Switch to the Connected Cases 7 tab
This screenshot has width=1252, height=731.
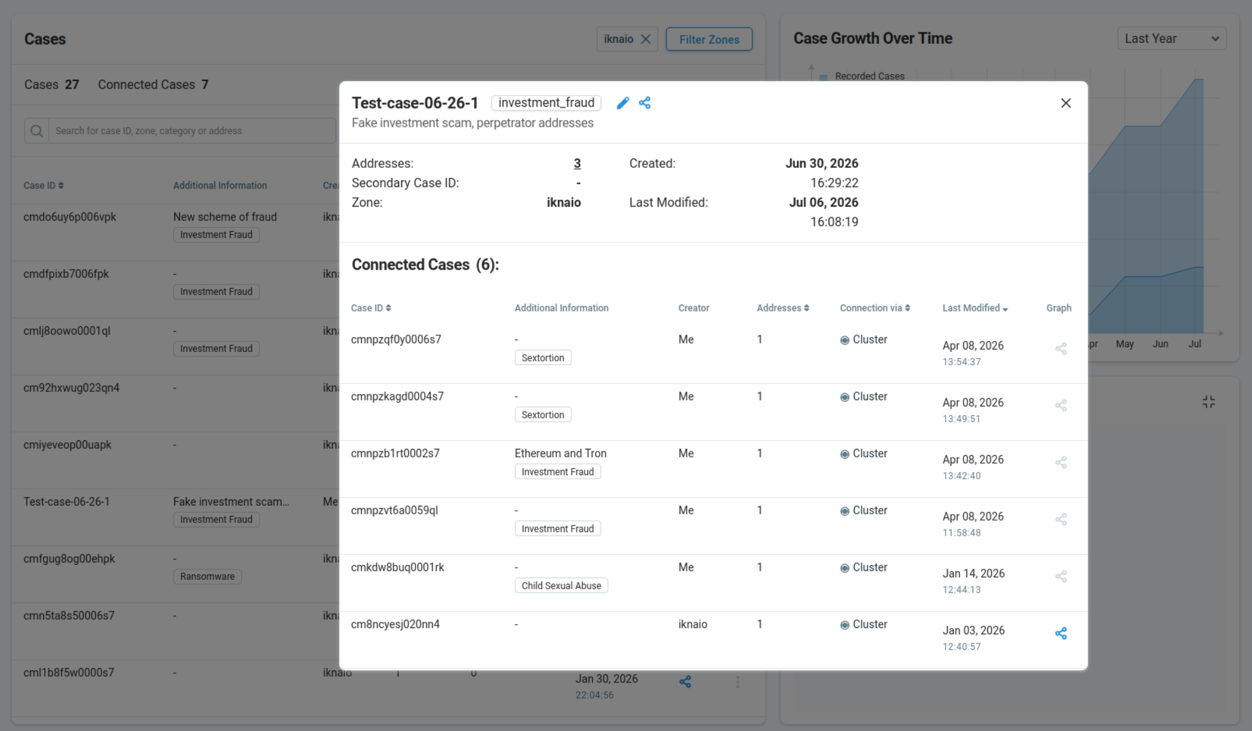153,85
